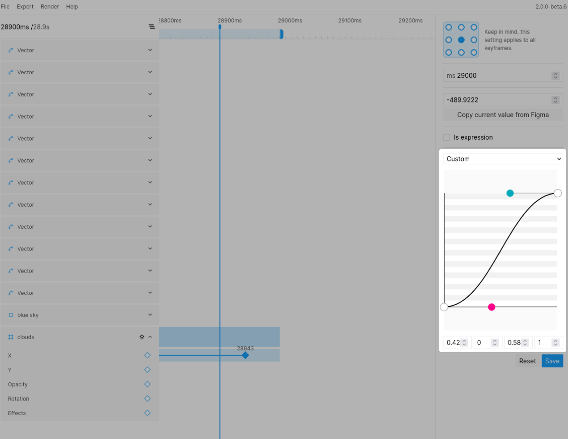Image resolution: width=568 pixels, height=439 pixels.
Task: Click the playhead handle on timeline ruler
Action: pos(220,27)
